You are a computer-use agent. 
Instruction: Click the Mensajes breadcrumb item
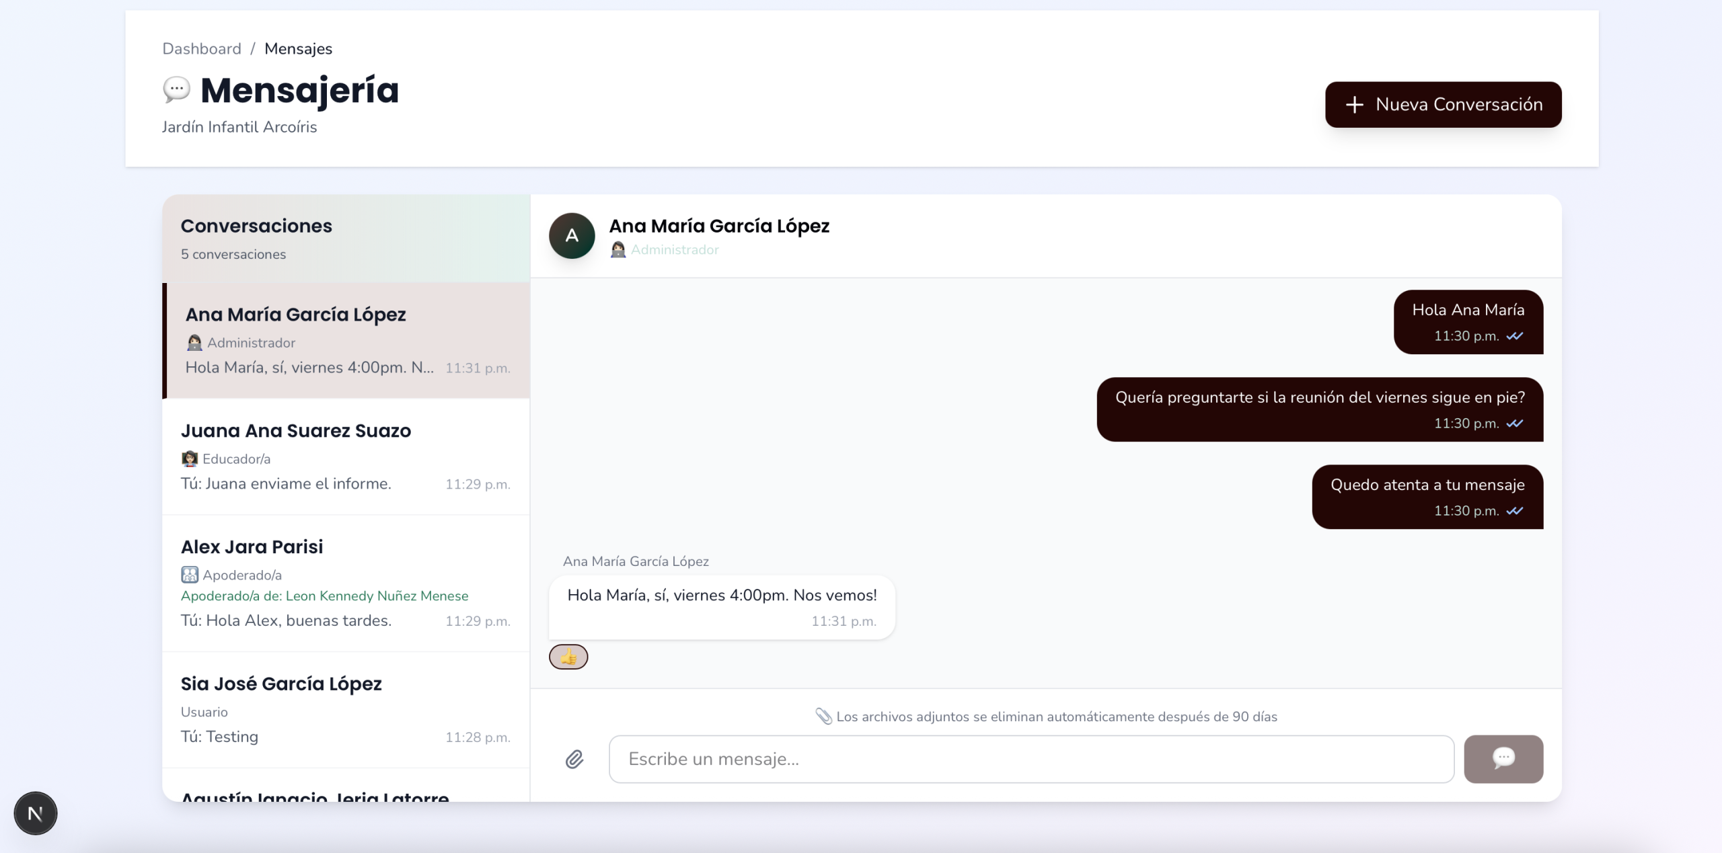(x=298, y=48)
